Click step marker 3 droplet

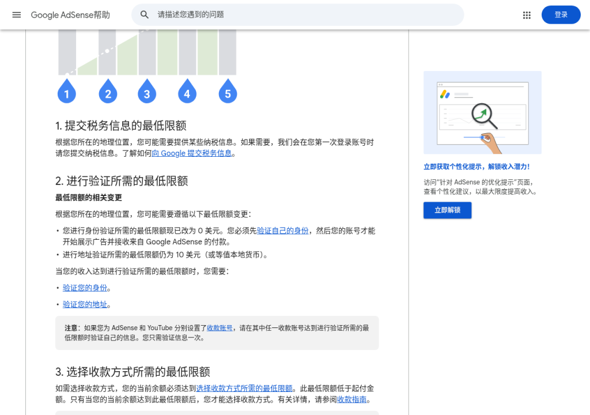(147, 91)
